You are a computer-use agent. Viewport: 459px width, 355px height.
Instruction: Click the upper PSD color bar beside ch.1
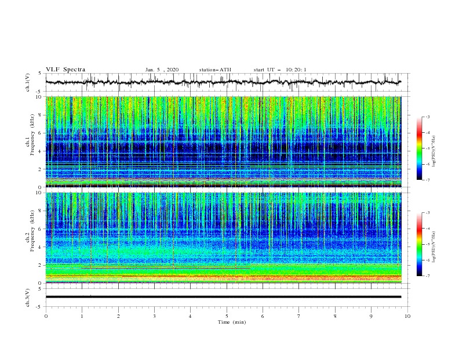point(419,148)
